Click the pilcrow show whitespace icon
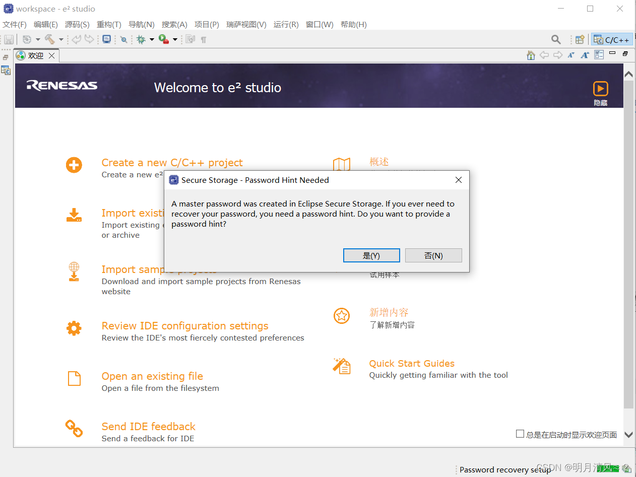Image resolution: width=636 pixels, height=477 pixels. click(204, 39)
